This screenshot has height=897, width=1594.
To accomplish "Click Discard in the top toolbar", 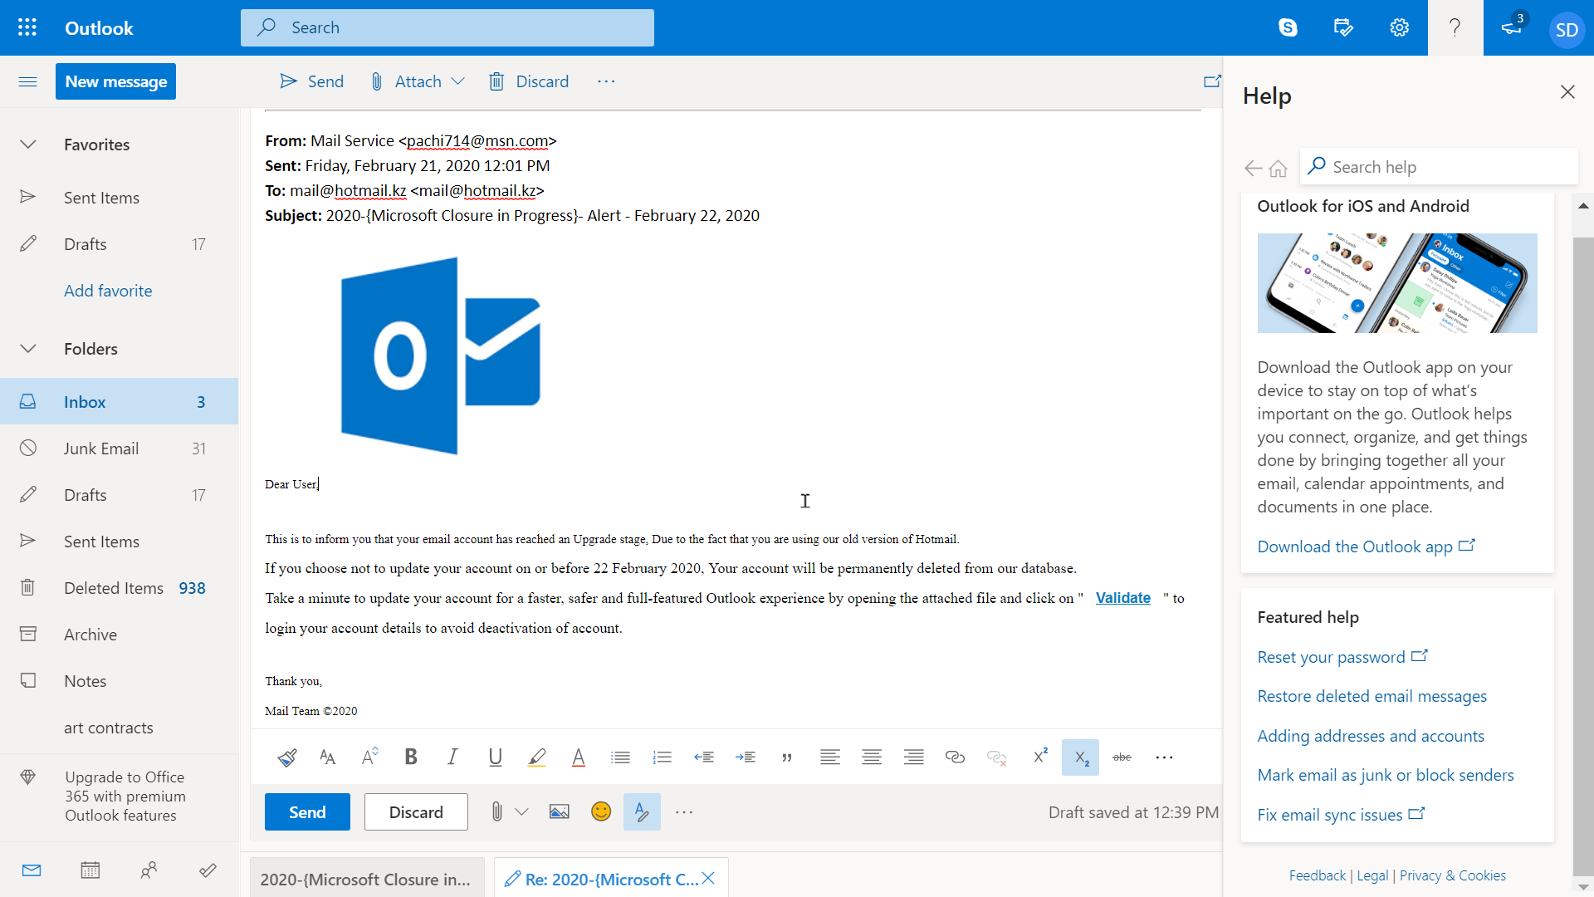I will click(529, 81).
